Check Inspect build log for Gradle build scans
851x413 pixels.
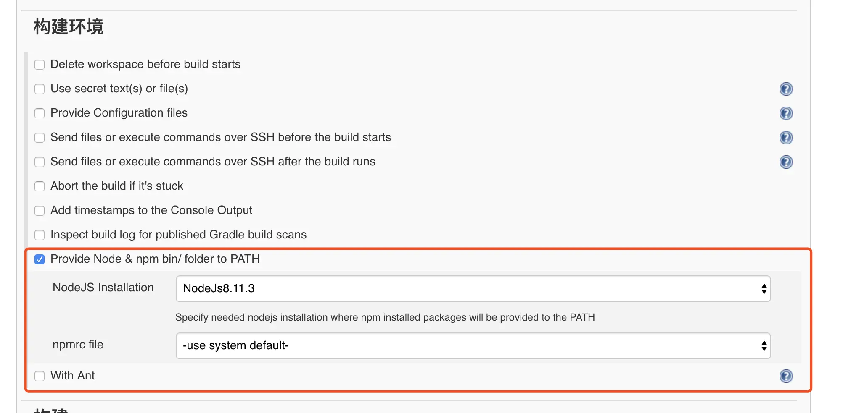pos(40,235)
